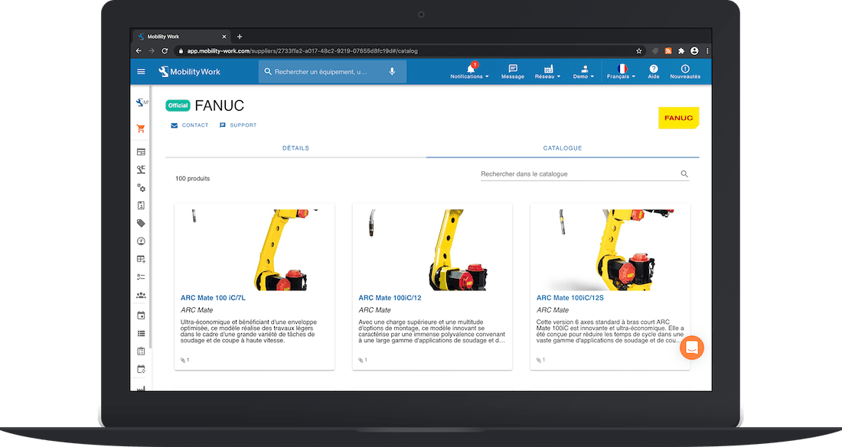Expand the Réseau dropdown

547,72
